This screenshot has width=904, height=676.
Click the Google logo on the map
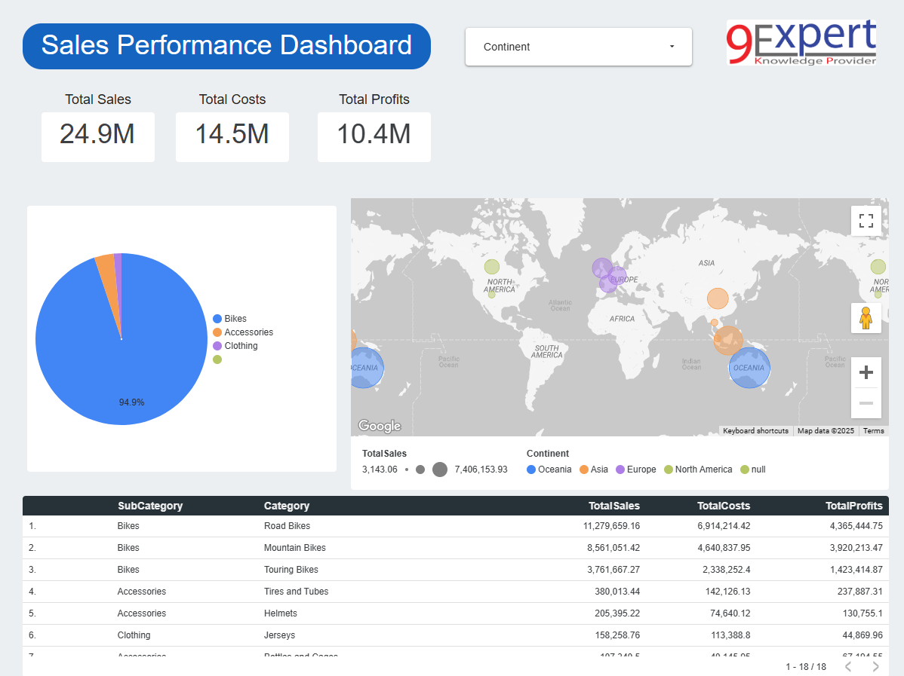tap(379, 425)
